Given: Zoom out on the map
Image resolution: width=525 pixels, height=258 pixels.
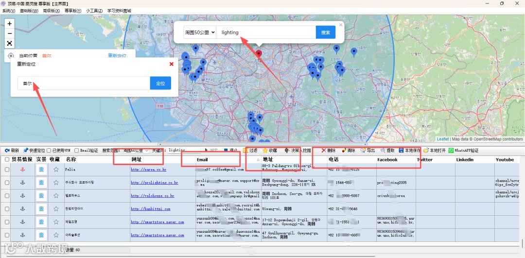Looking at the screenshot, I should point(9,33).
